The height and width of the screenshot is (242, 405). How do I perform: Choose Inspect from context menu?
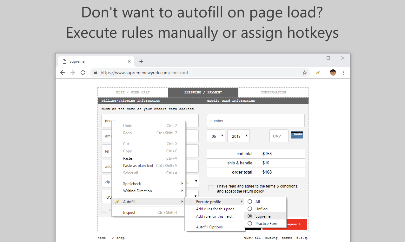tap(148, 212)
